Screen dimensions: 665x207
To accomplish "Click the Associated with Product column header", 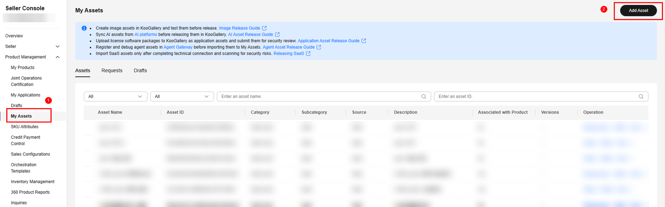I will pyautogui.click(x=503, y=112).
